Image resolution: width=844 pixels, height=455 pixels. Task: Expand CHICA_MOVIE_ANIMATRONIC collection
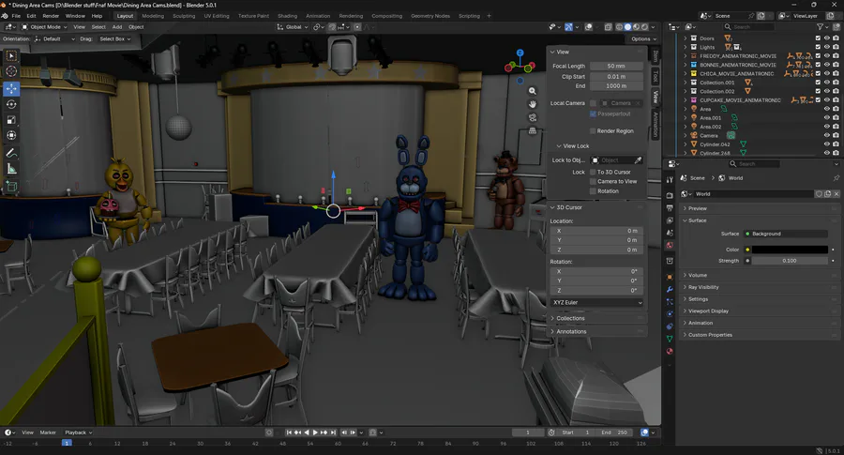pyautogui.click(x=686, y=74)
